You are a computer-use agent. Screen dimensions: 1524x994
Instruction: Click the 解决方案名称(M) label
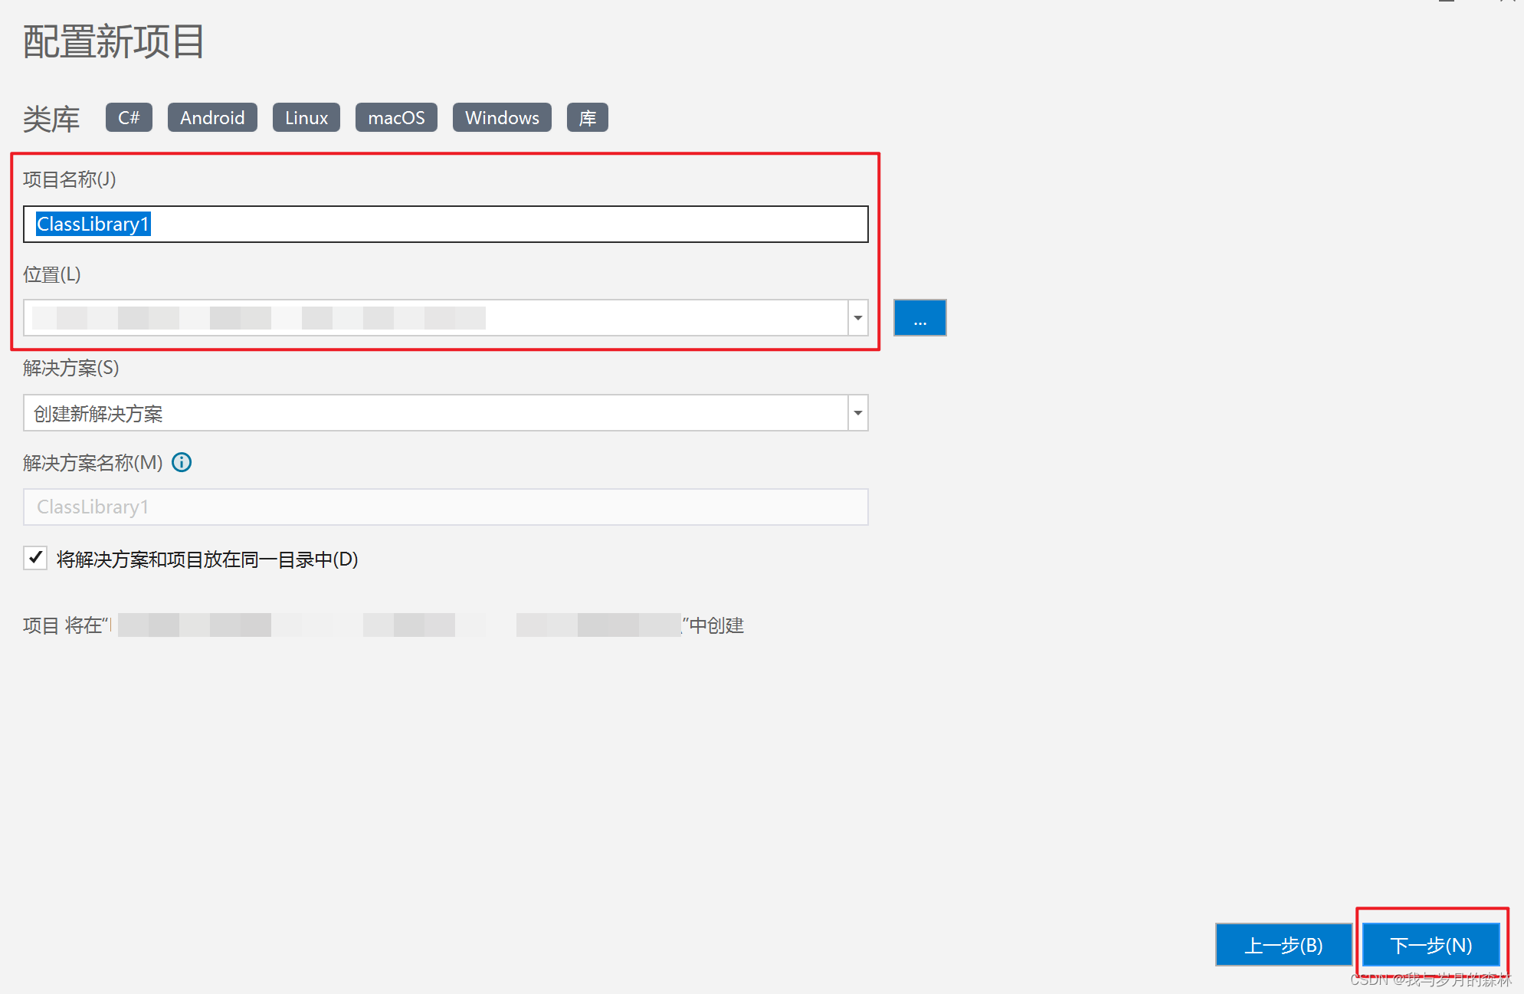(x=93, y=462)
